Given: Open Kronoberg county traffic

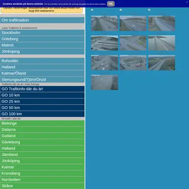Looking at the screenshot, I should [42, 173].
